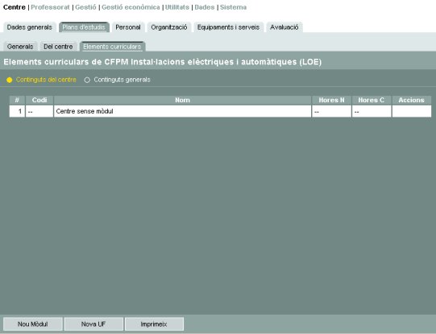Switch to the Avaluació tab
The height and width of the screenshot is (334, 436).
284,27
